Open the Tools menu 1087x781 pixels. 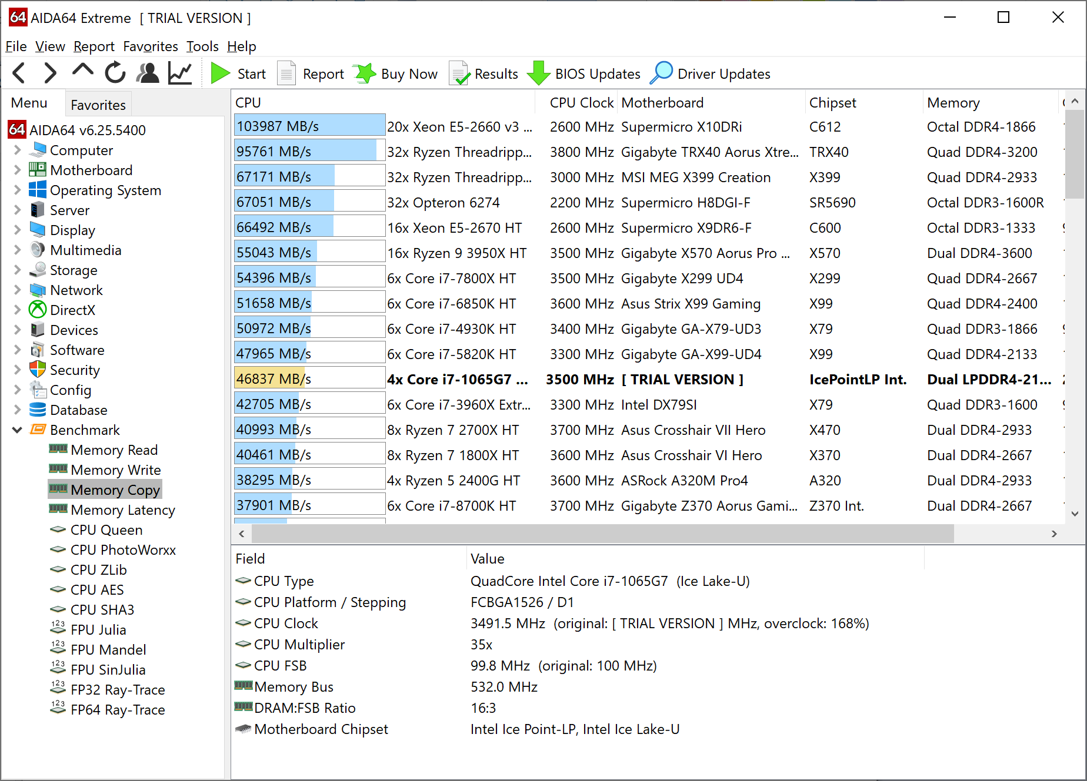(202, 46)
